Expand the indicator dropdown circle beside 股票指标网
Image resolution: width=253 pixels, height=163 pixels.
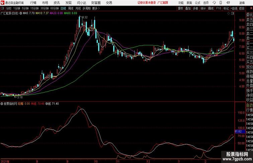[2, 104]
